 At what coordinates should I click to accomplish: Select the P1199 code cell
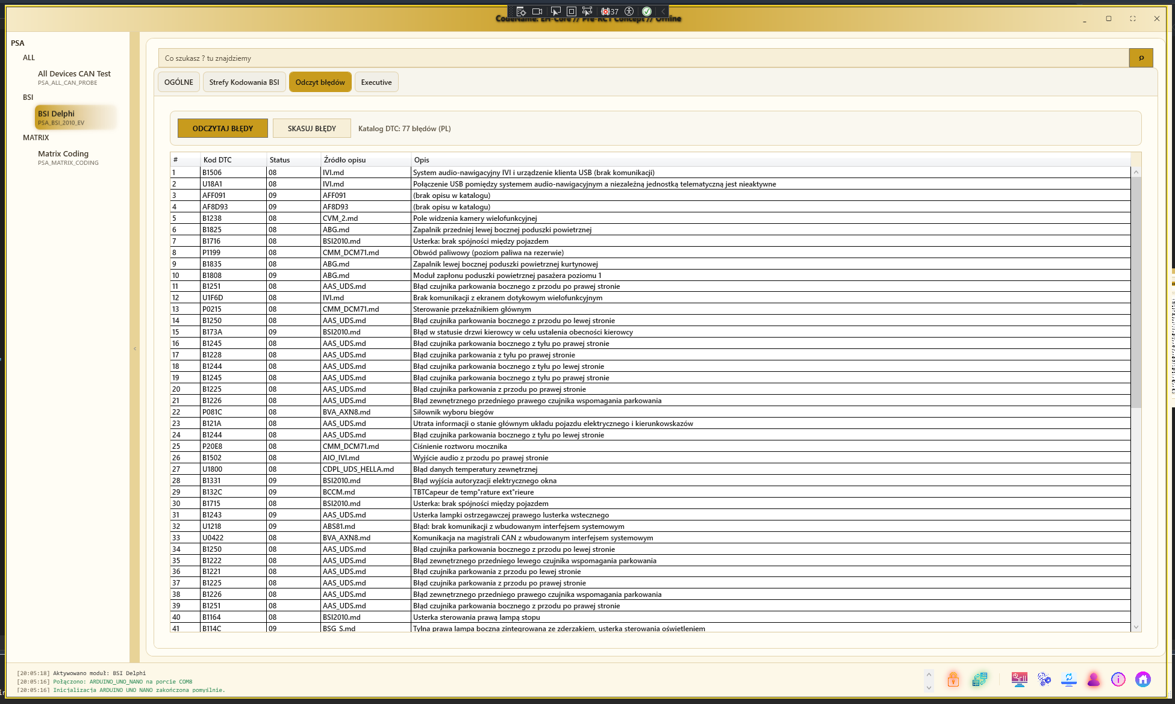click(x=233, y=252)
